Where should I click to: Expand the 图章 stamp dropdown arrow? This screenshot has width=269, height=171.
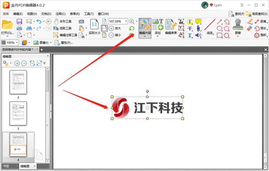click(x=238, y=36)
